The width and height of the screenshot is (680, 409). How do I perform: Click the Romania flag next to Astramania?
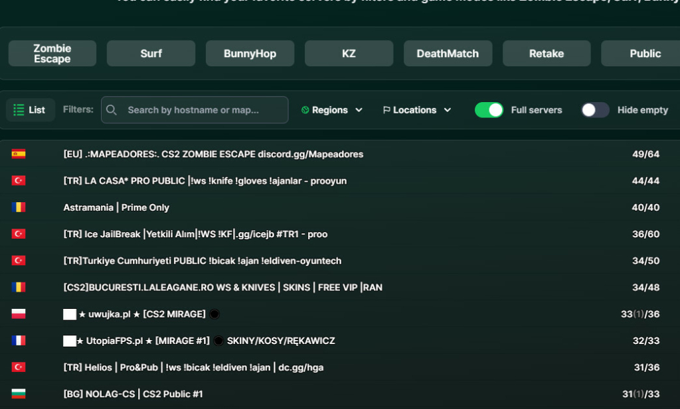click(x=19, y=207)
